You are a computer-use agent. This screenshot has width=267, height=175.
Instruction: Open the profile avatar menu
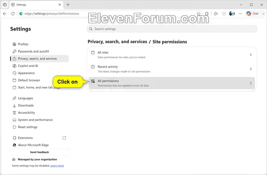tap(232, 14)
